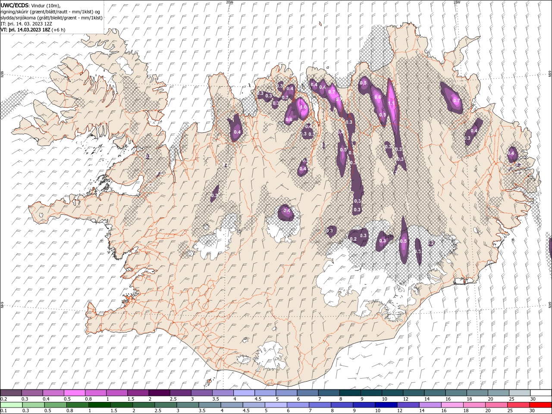Click the 12 label on the top scale

[406, 399]
